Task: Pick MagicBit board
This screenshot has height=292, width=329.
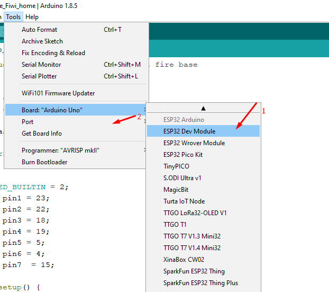Action: pyautogui.click(x=203, y=190)
